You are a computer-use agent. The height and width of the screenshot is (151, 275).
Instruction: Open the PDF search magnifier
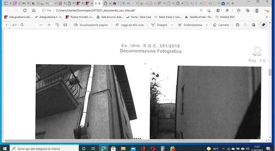click(22, 25)
